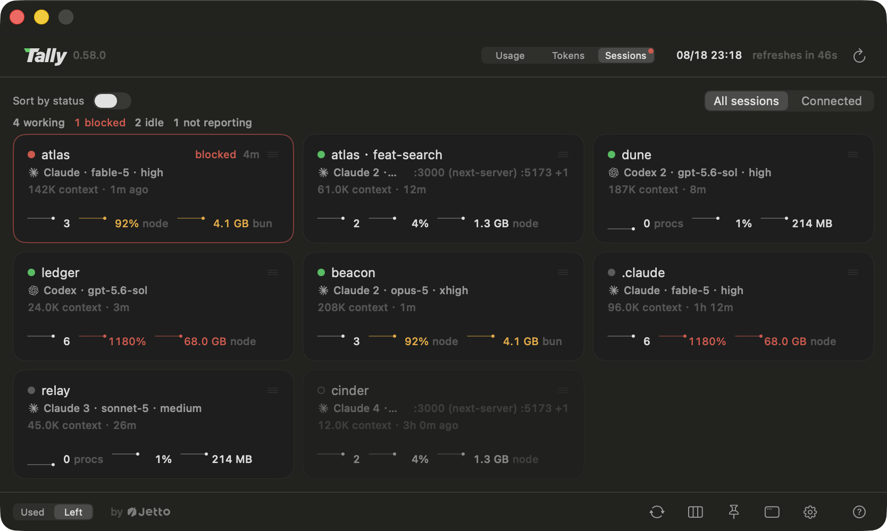Click the handle icon on ledger card
Screen dimensions: 887x531
coord(273,272)
